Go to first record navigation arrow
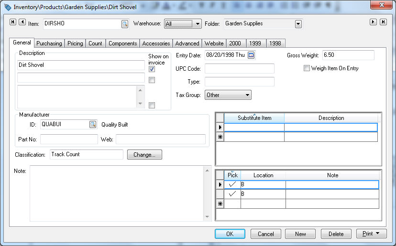 coord(13,22)
